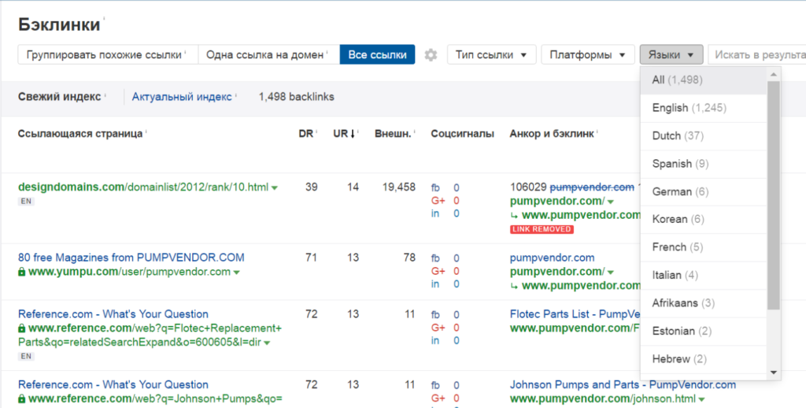Switch to 'Актуальный индекс' tab
The height and width of the screenshot is (408, 806).
(x=182, y=97)
